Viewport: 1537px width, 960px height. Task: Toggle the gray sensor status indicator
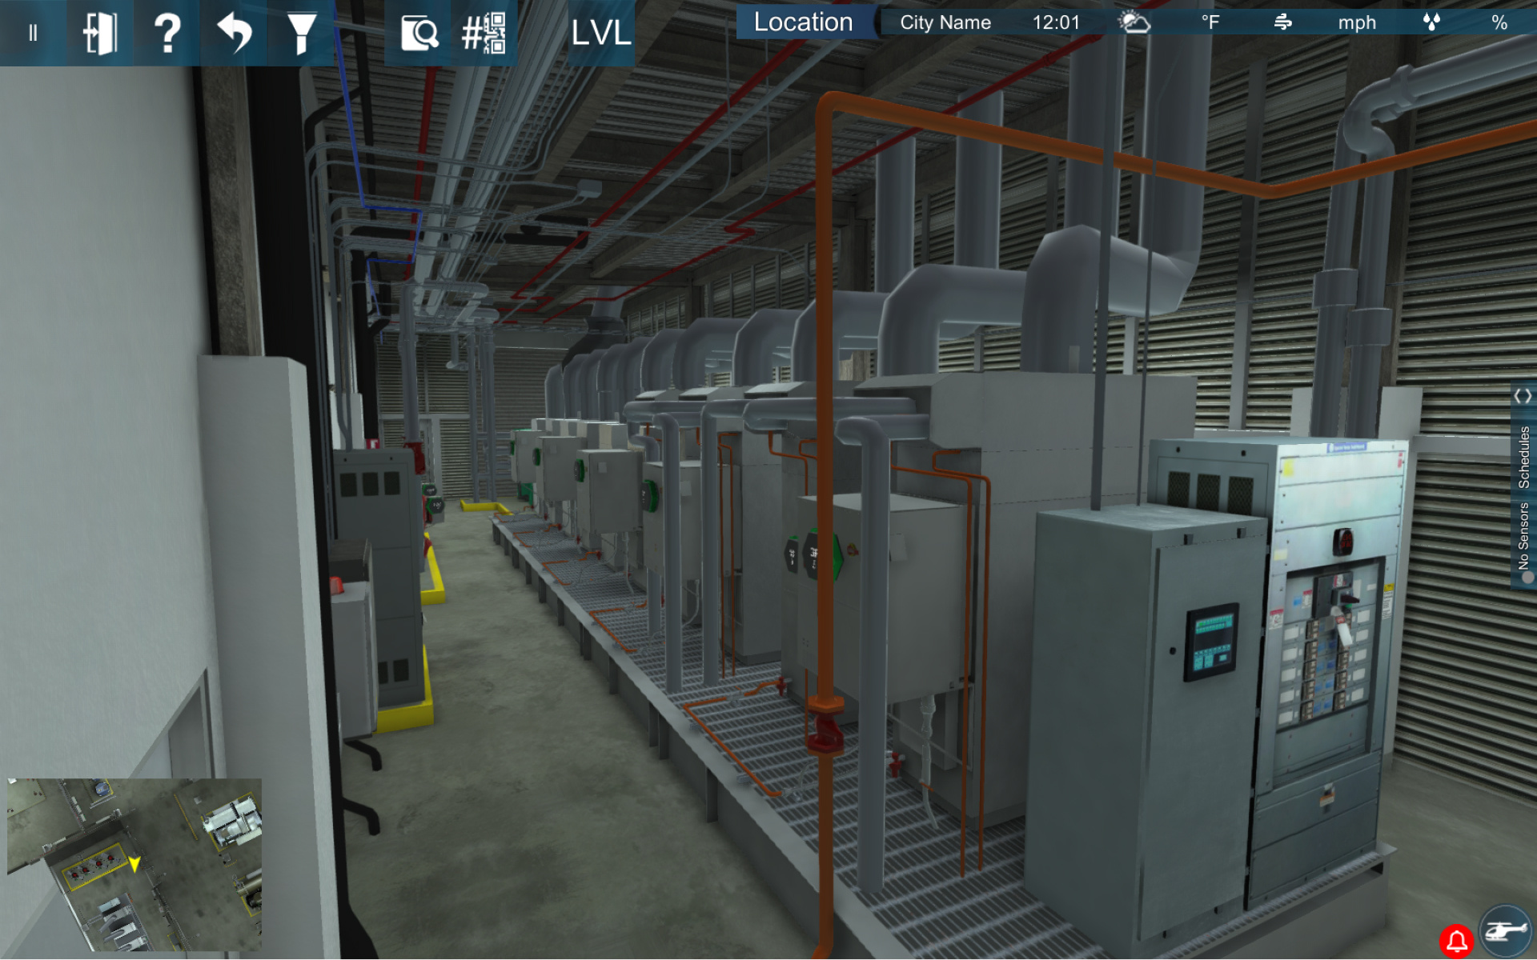coord(1527,577)
